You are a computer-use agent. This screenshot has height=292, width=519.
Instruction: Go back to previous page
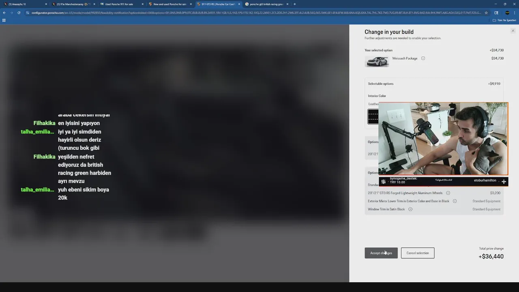click(4, 13)
